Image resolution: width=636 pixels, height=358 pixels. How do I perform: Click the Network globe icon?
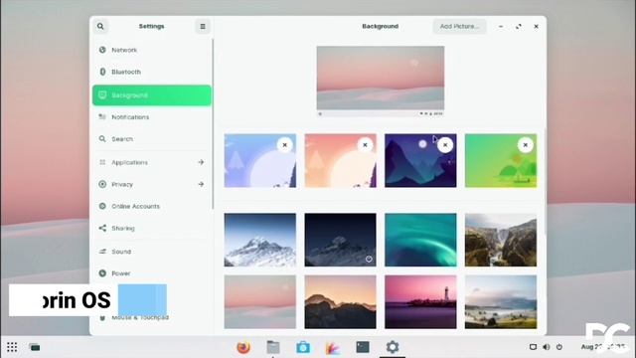point(102,50)
